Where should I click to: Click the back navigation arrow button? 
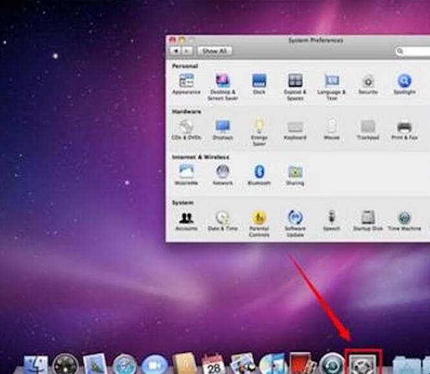point(175,50)
